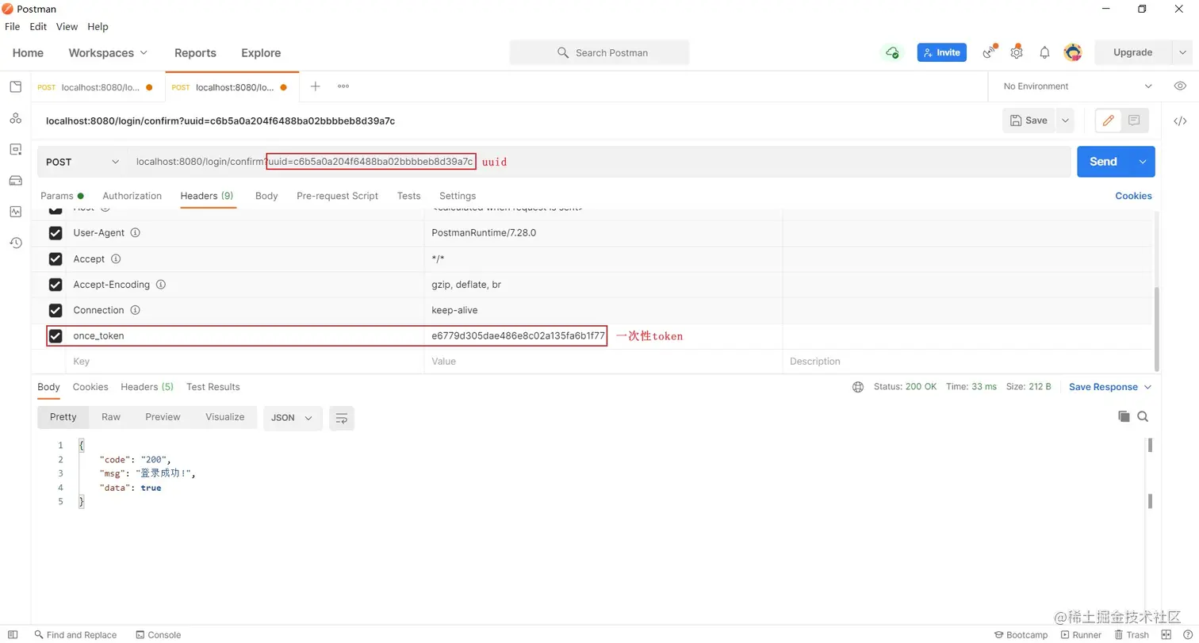Send the request
The width and height of the screenshot is (1199, 643).
pos(1103,162)
